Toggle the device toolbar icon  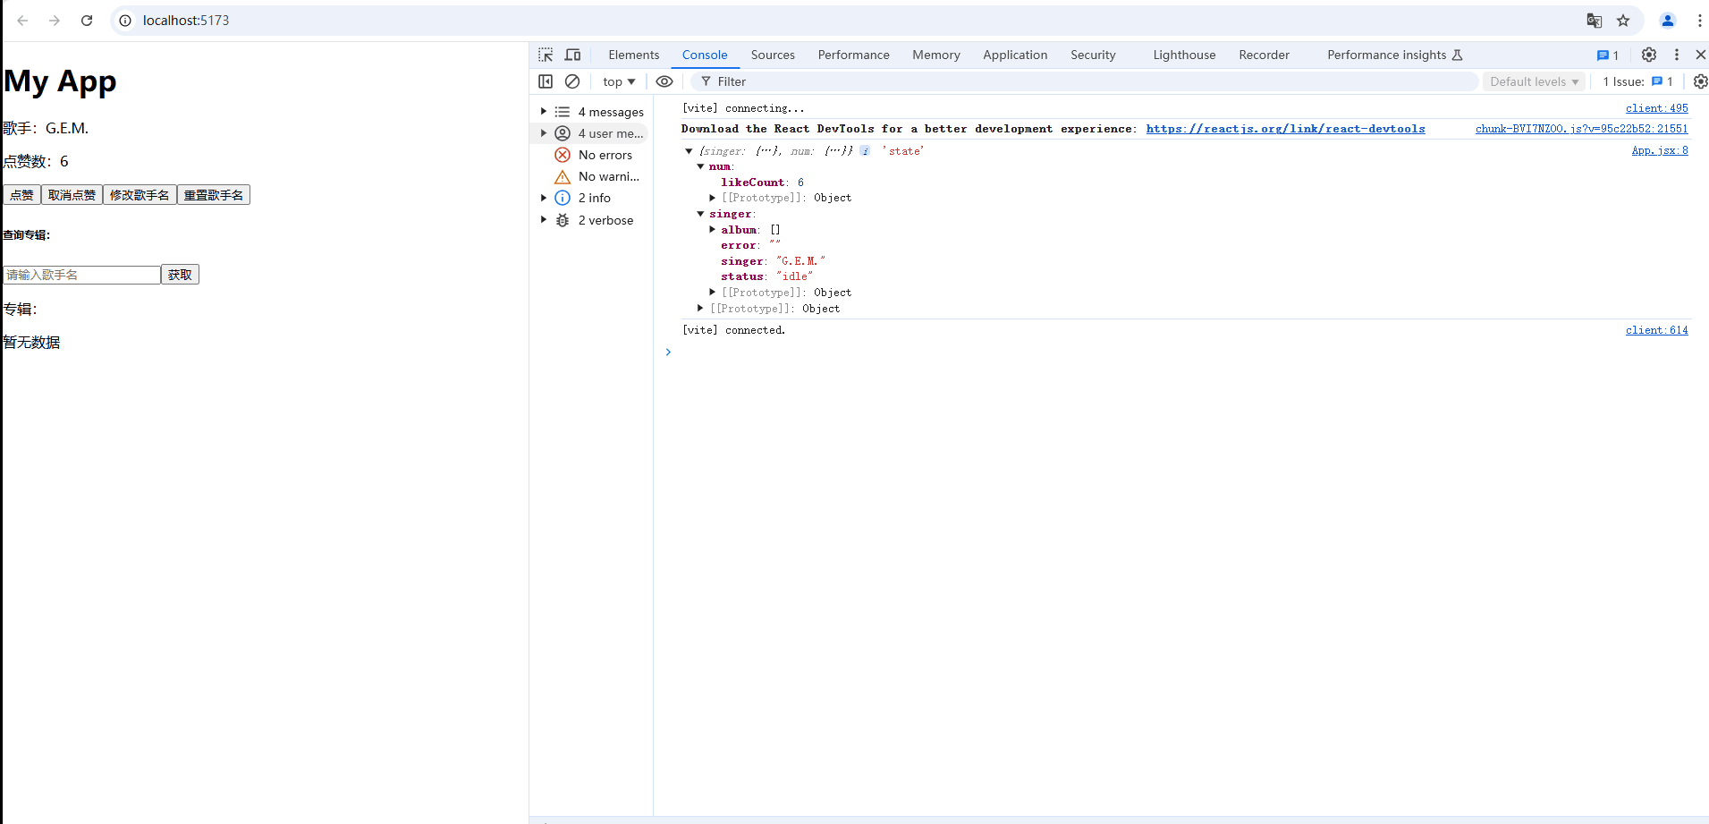pyautogui.click(x=573, y=55)
